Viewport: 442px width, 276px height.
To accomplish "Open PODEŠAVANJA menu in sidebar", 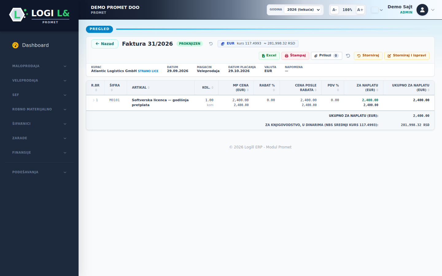I will (x=39, y=172).
